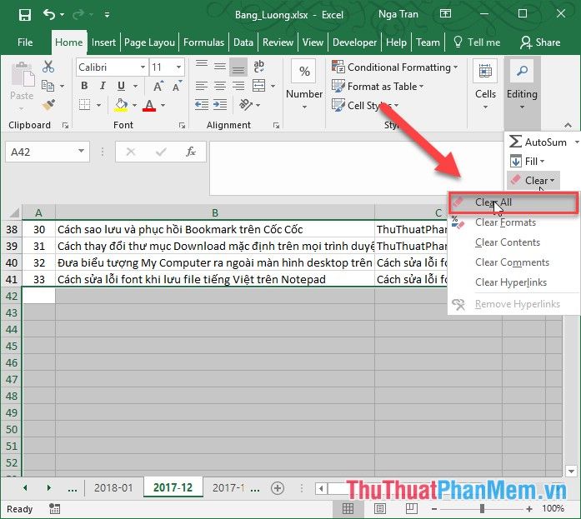Click the red font color swatch
Screen dimensions: 581x519
(x=149, y=106)
